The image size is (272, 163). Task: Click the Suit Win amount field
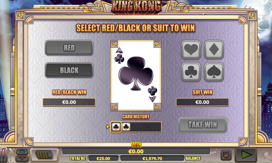pyautogui.click(x=202, y=102)
